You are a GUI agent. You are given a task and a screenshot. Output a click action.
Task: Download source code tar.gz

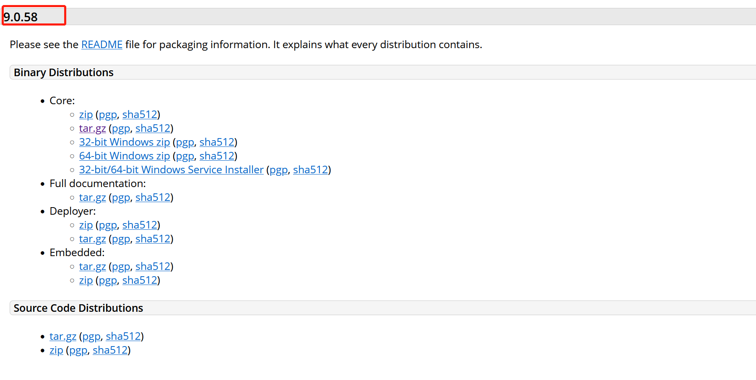(x=63, y=336)
